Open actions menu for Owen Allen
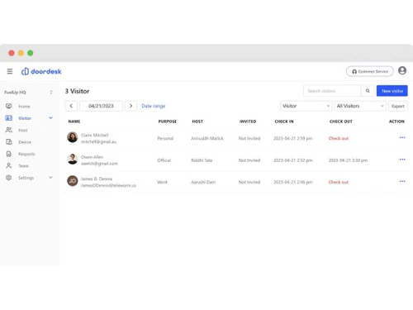This screenshot has height=310, width=413. pos(402,160)
